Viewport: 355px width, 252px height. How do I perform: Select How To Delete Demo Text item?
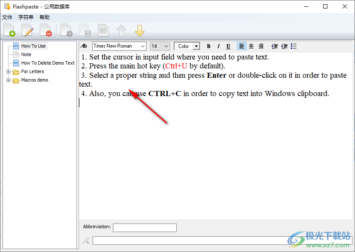click(x=48, y=63)
